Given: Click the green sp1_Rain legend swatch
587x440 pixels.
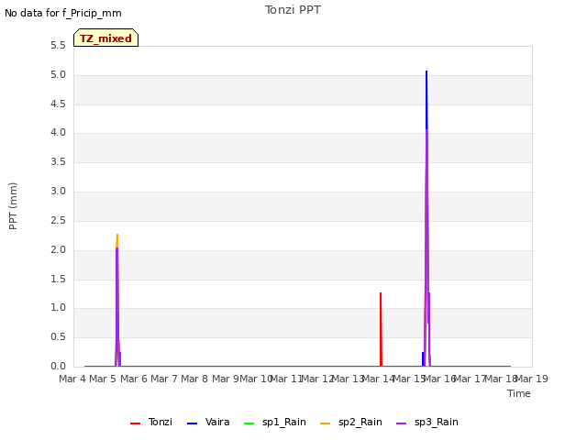Looking at the screenshot, I should (249, 423).
